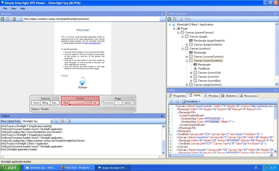
Task: Click the Next page button
Action: (x=128, y=103)
